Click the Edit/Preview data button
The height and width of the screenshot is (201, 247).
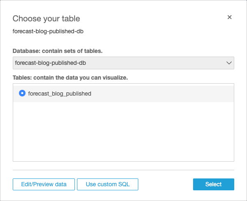click(44, 184)
